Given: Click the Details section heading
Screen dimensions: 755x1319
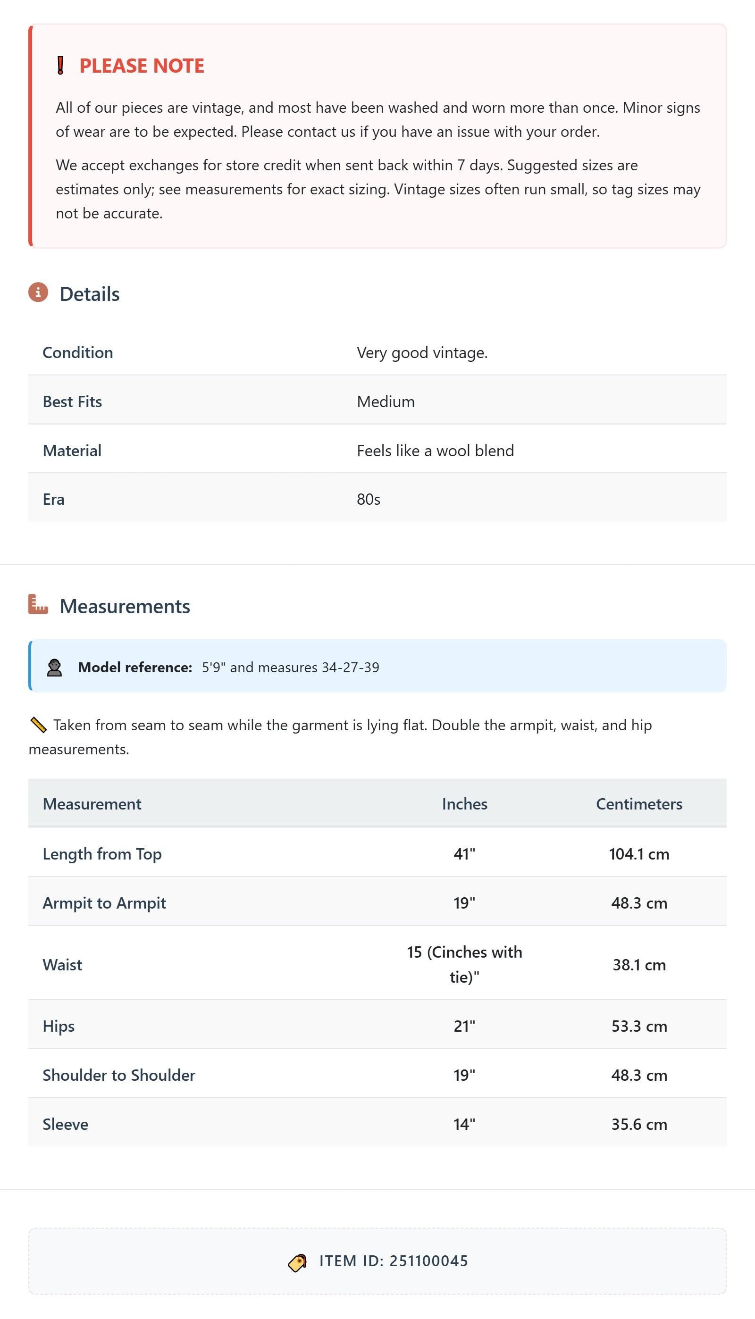Looking at the screenshot, I should [x=90, y=294].
